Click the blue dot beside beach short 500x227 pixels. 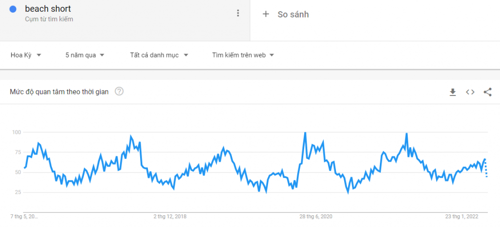click(x=14, y=9)
